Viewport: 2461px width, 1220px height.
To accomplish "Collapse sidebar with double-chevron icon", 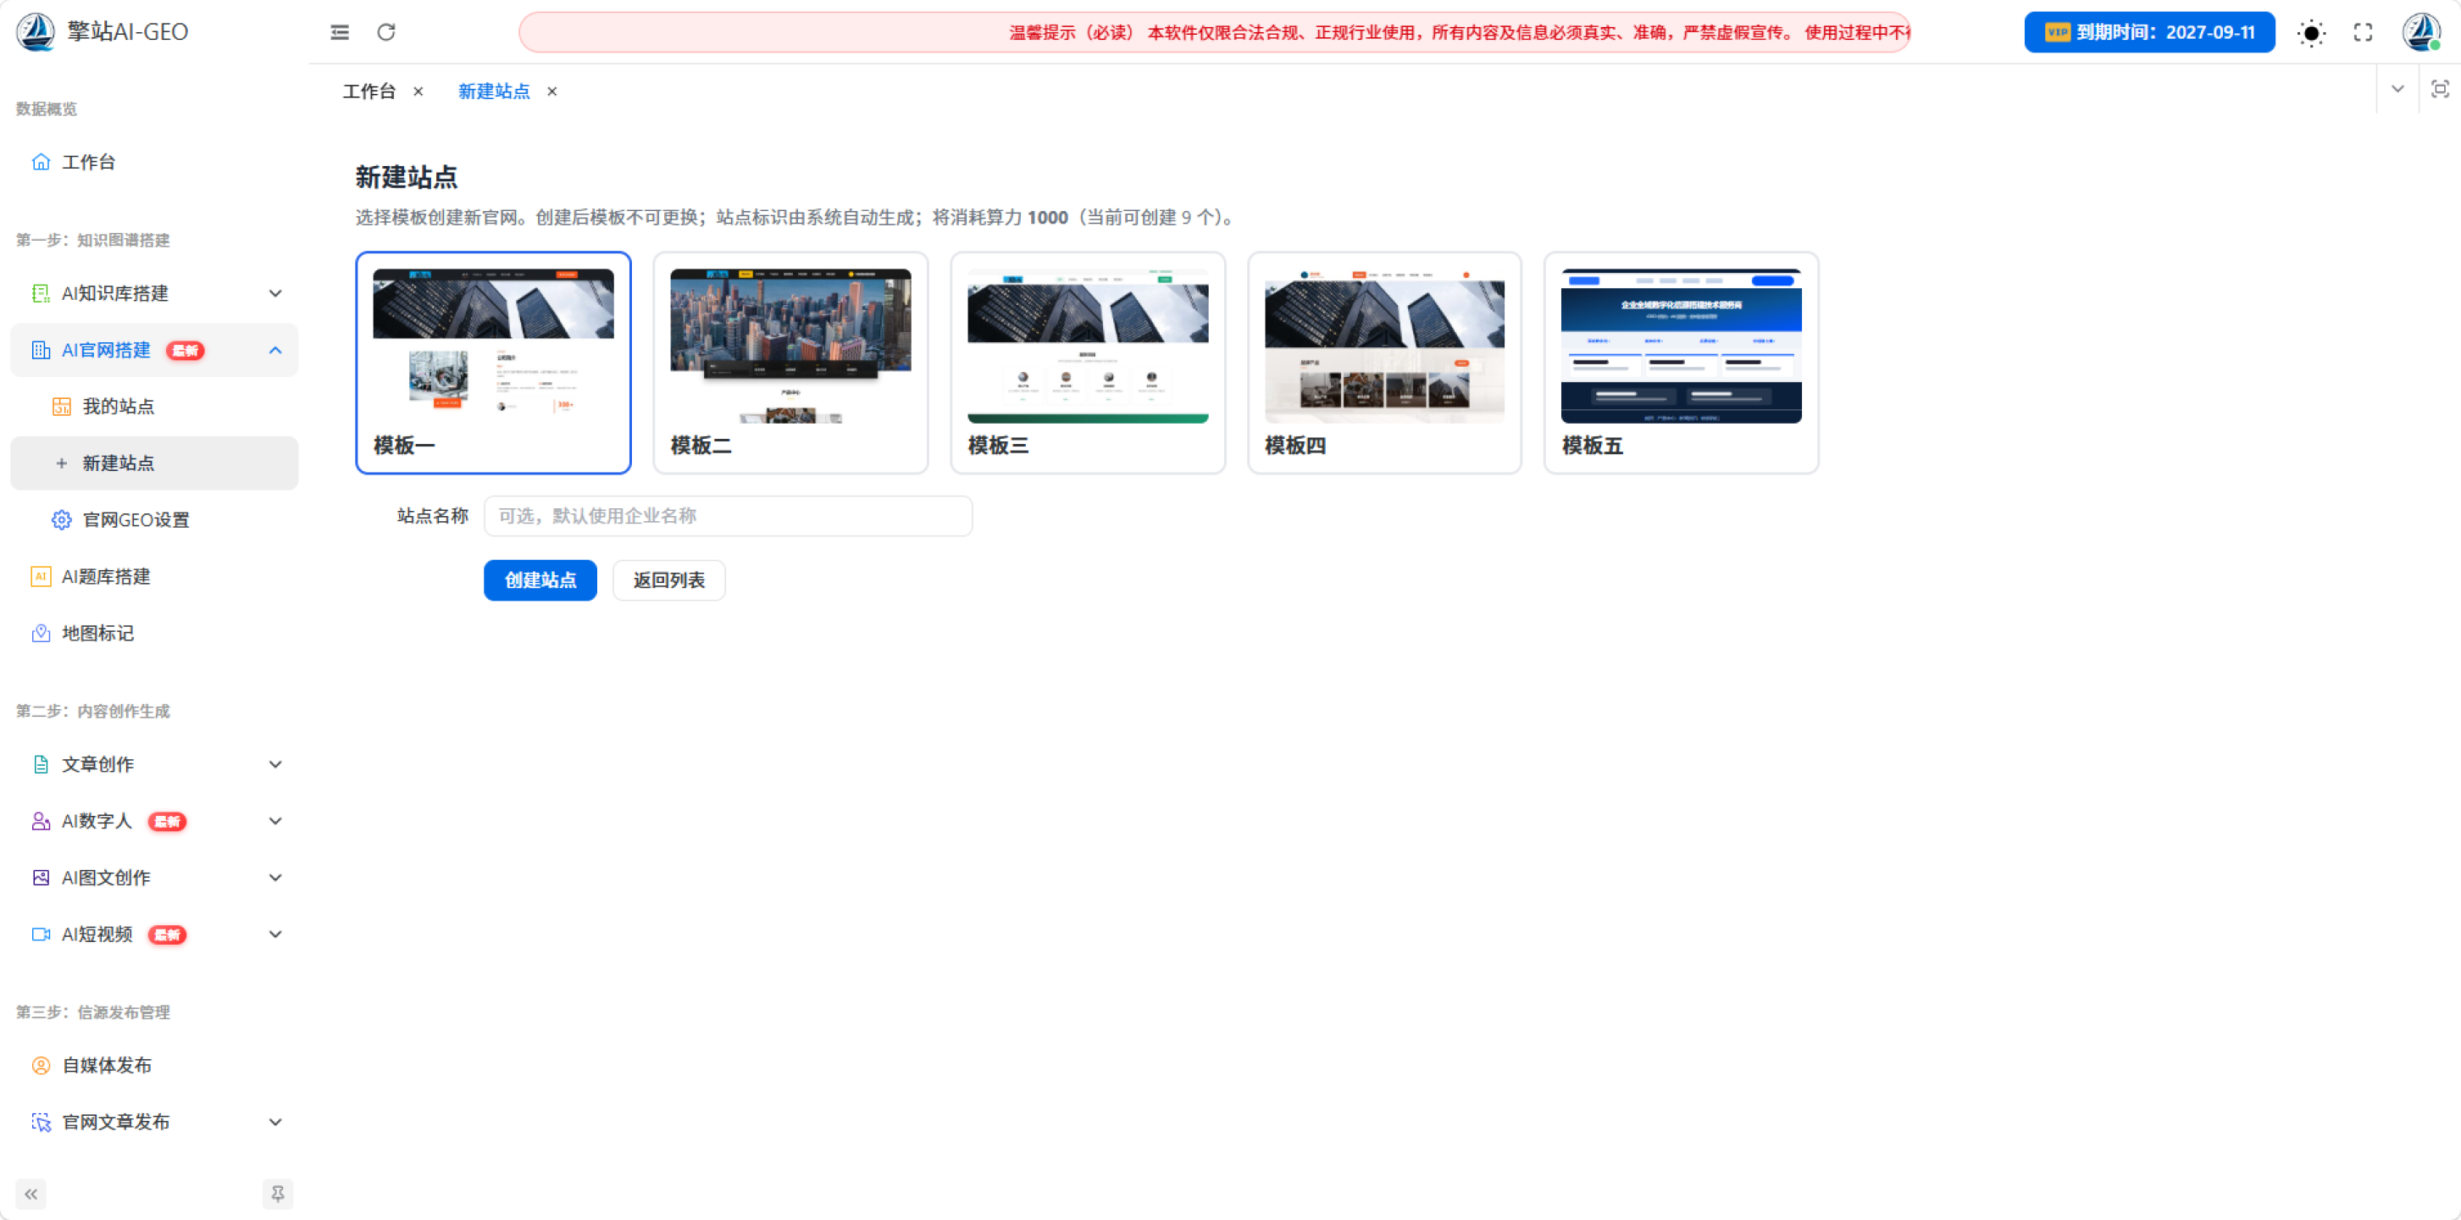I will 30,1195.
